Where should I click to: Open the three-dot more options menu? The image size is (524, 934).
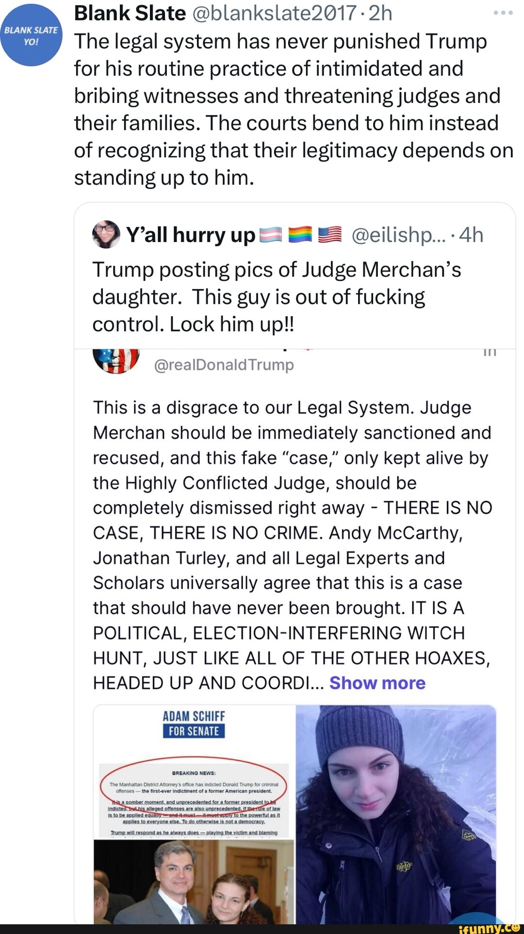[503, 13]
